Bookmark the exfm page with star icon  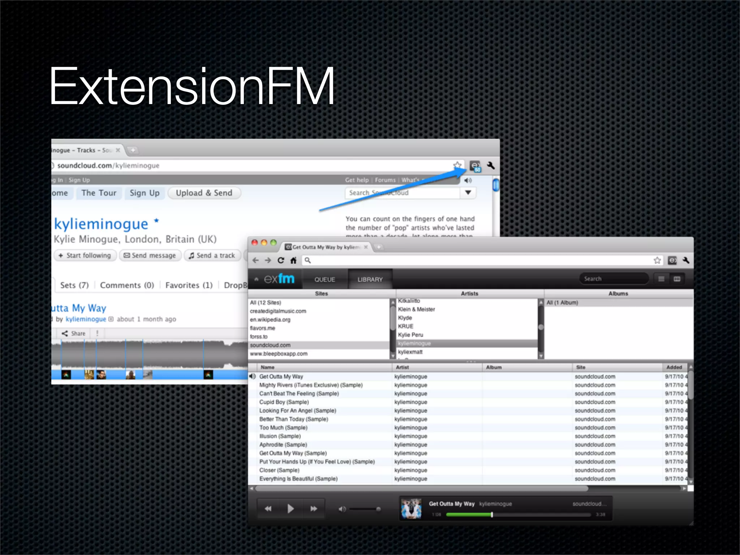[657, 260]
